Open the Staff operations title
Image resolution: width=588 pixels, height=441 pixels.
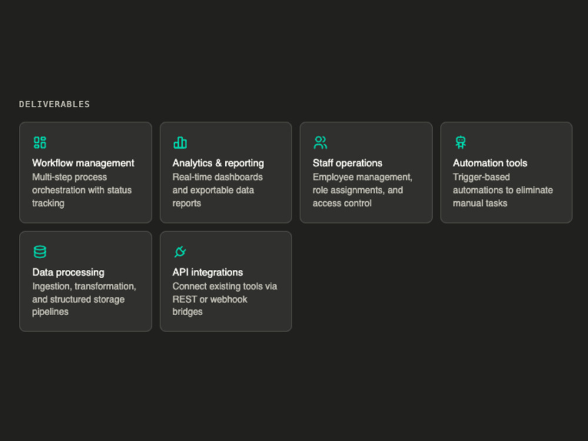(x=348, y=163)
